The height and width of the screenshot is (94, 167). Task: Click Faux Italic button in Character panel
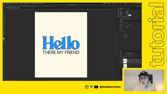pyautogui.click(x=122, y=16)
